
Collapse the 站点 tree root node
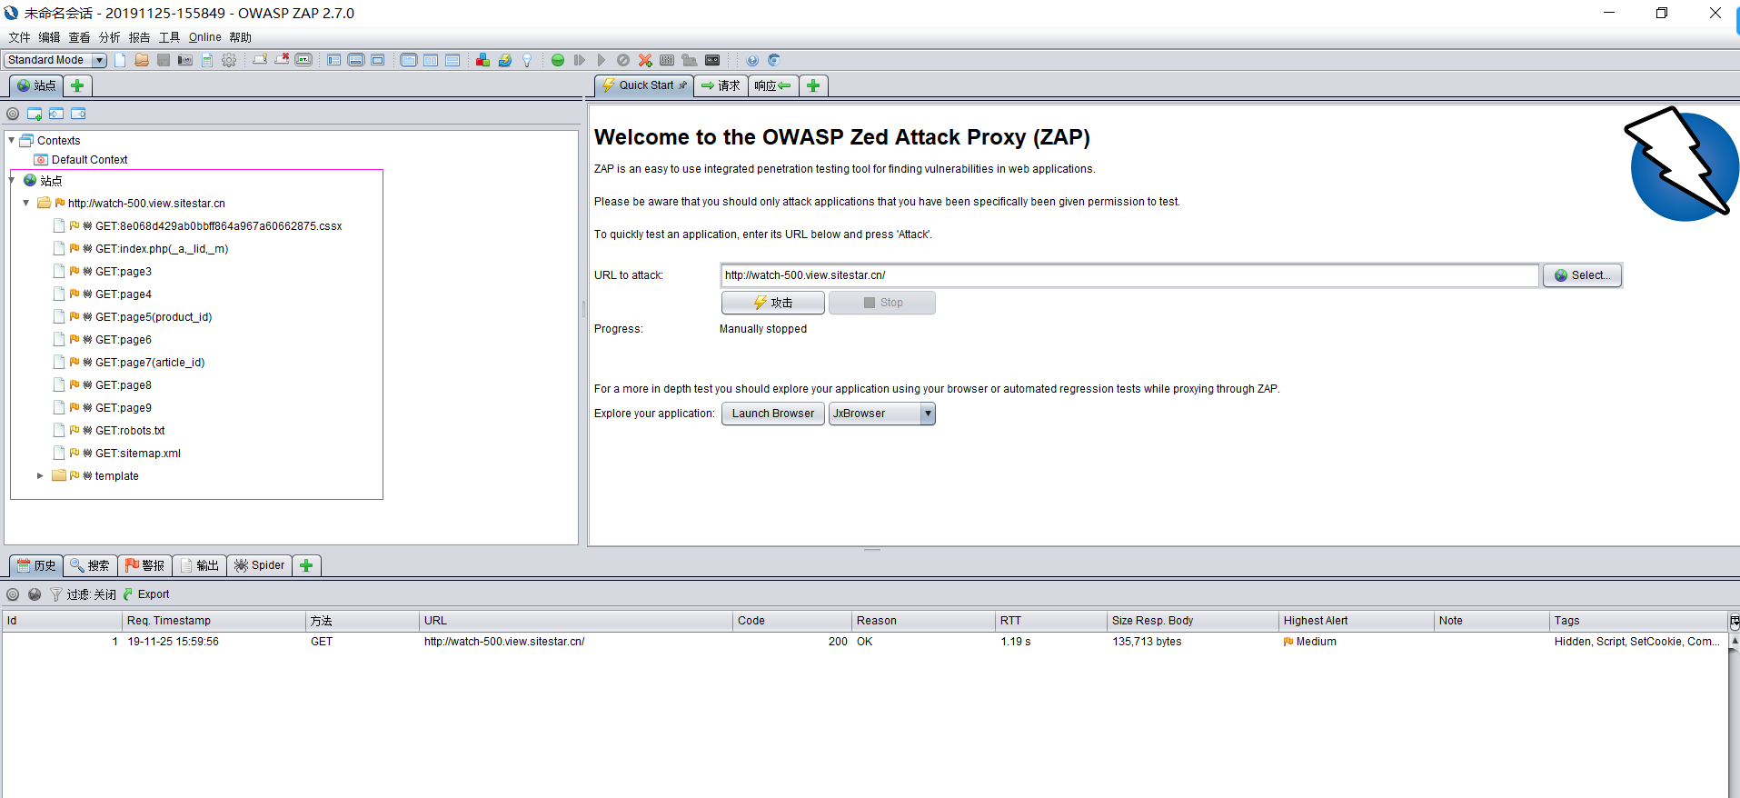coord(11,180)
